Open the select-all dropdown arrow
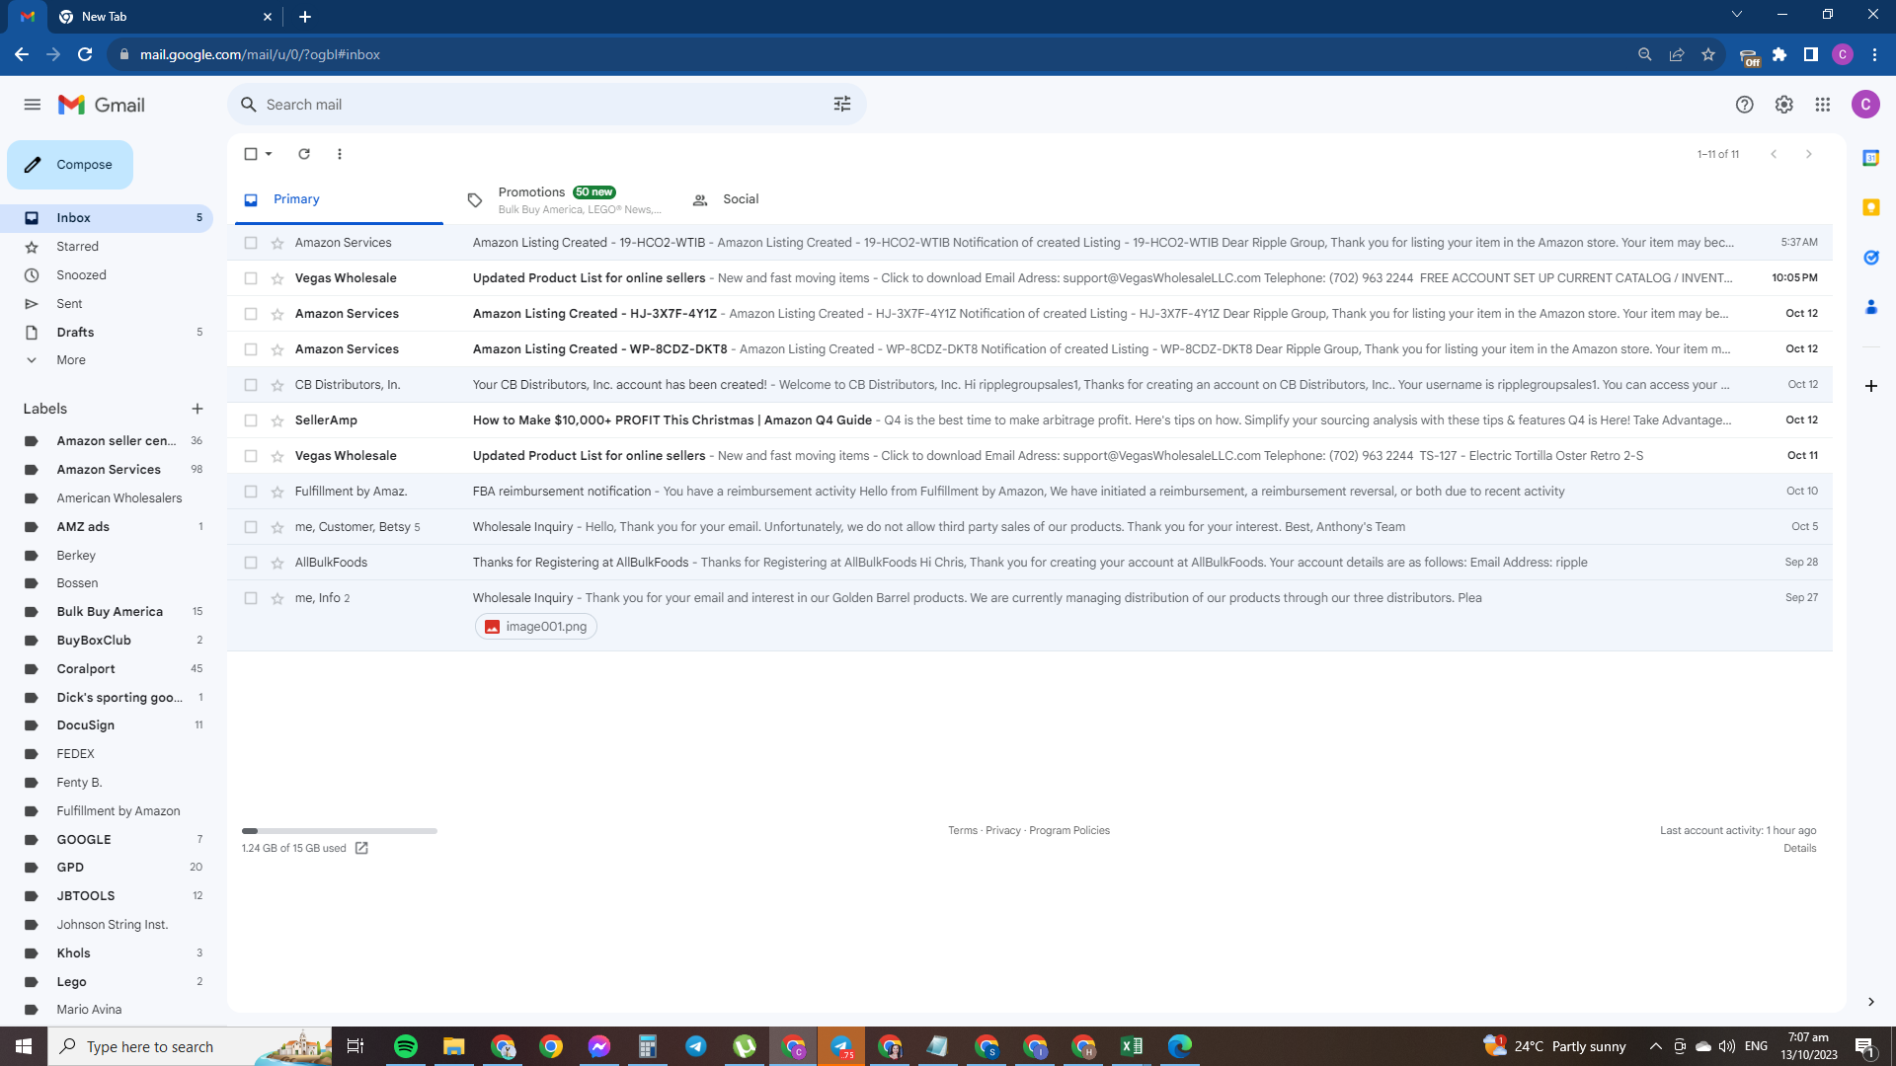The image size is (1896, 1066). coord(269,154)
